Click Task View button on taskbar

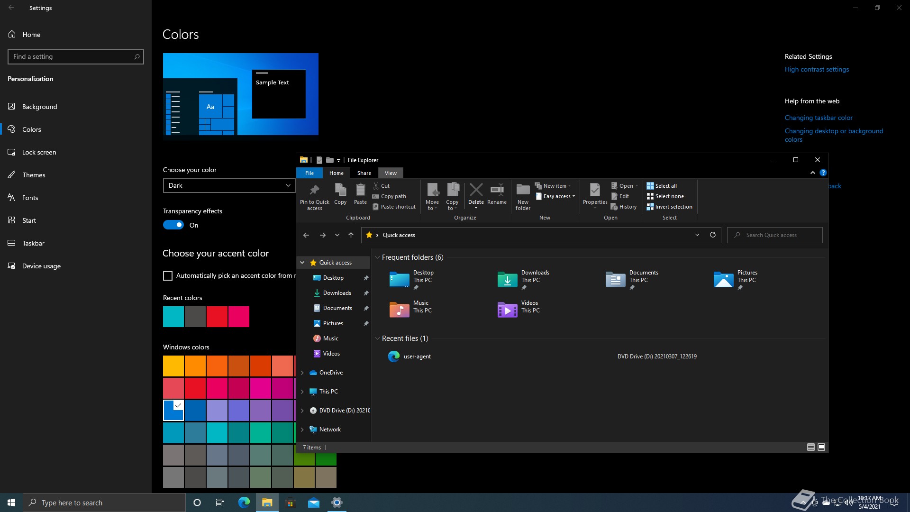220,503
